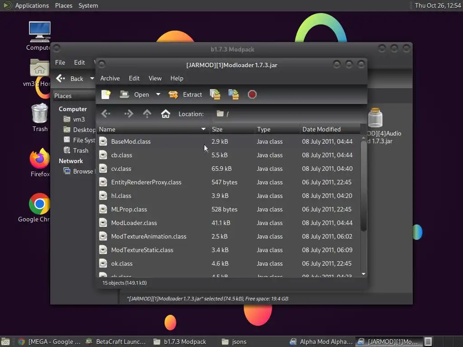Screen dimensions: 463x347
Task: Switch to b1.7.3 Modpack taskbar item
Action: (x=180, y=342)
